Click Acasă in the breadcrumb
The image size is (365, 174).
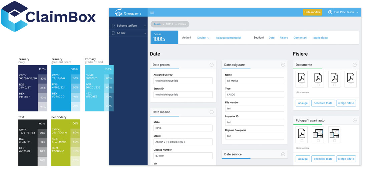(x=157, y=24)
